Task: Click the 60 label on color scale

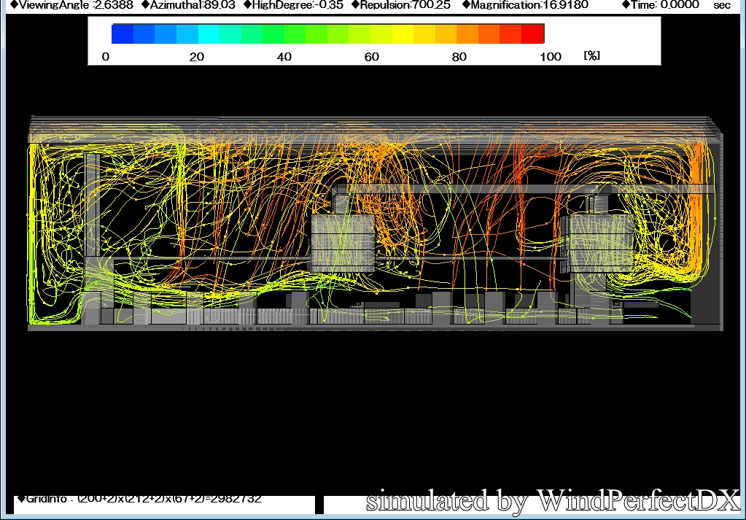Action: point(372,57)
